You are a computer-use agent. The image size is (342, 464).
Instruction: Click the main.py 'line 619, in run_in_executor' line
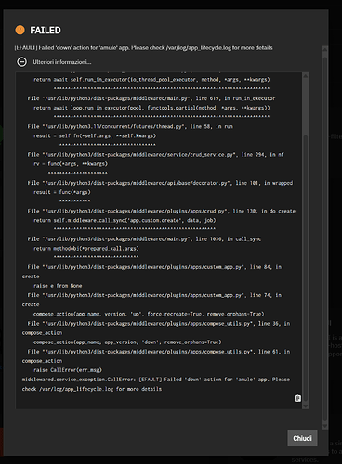point(151,98)
